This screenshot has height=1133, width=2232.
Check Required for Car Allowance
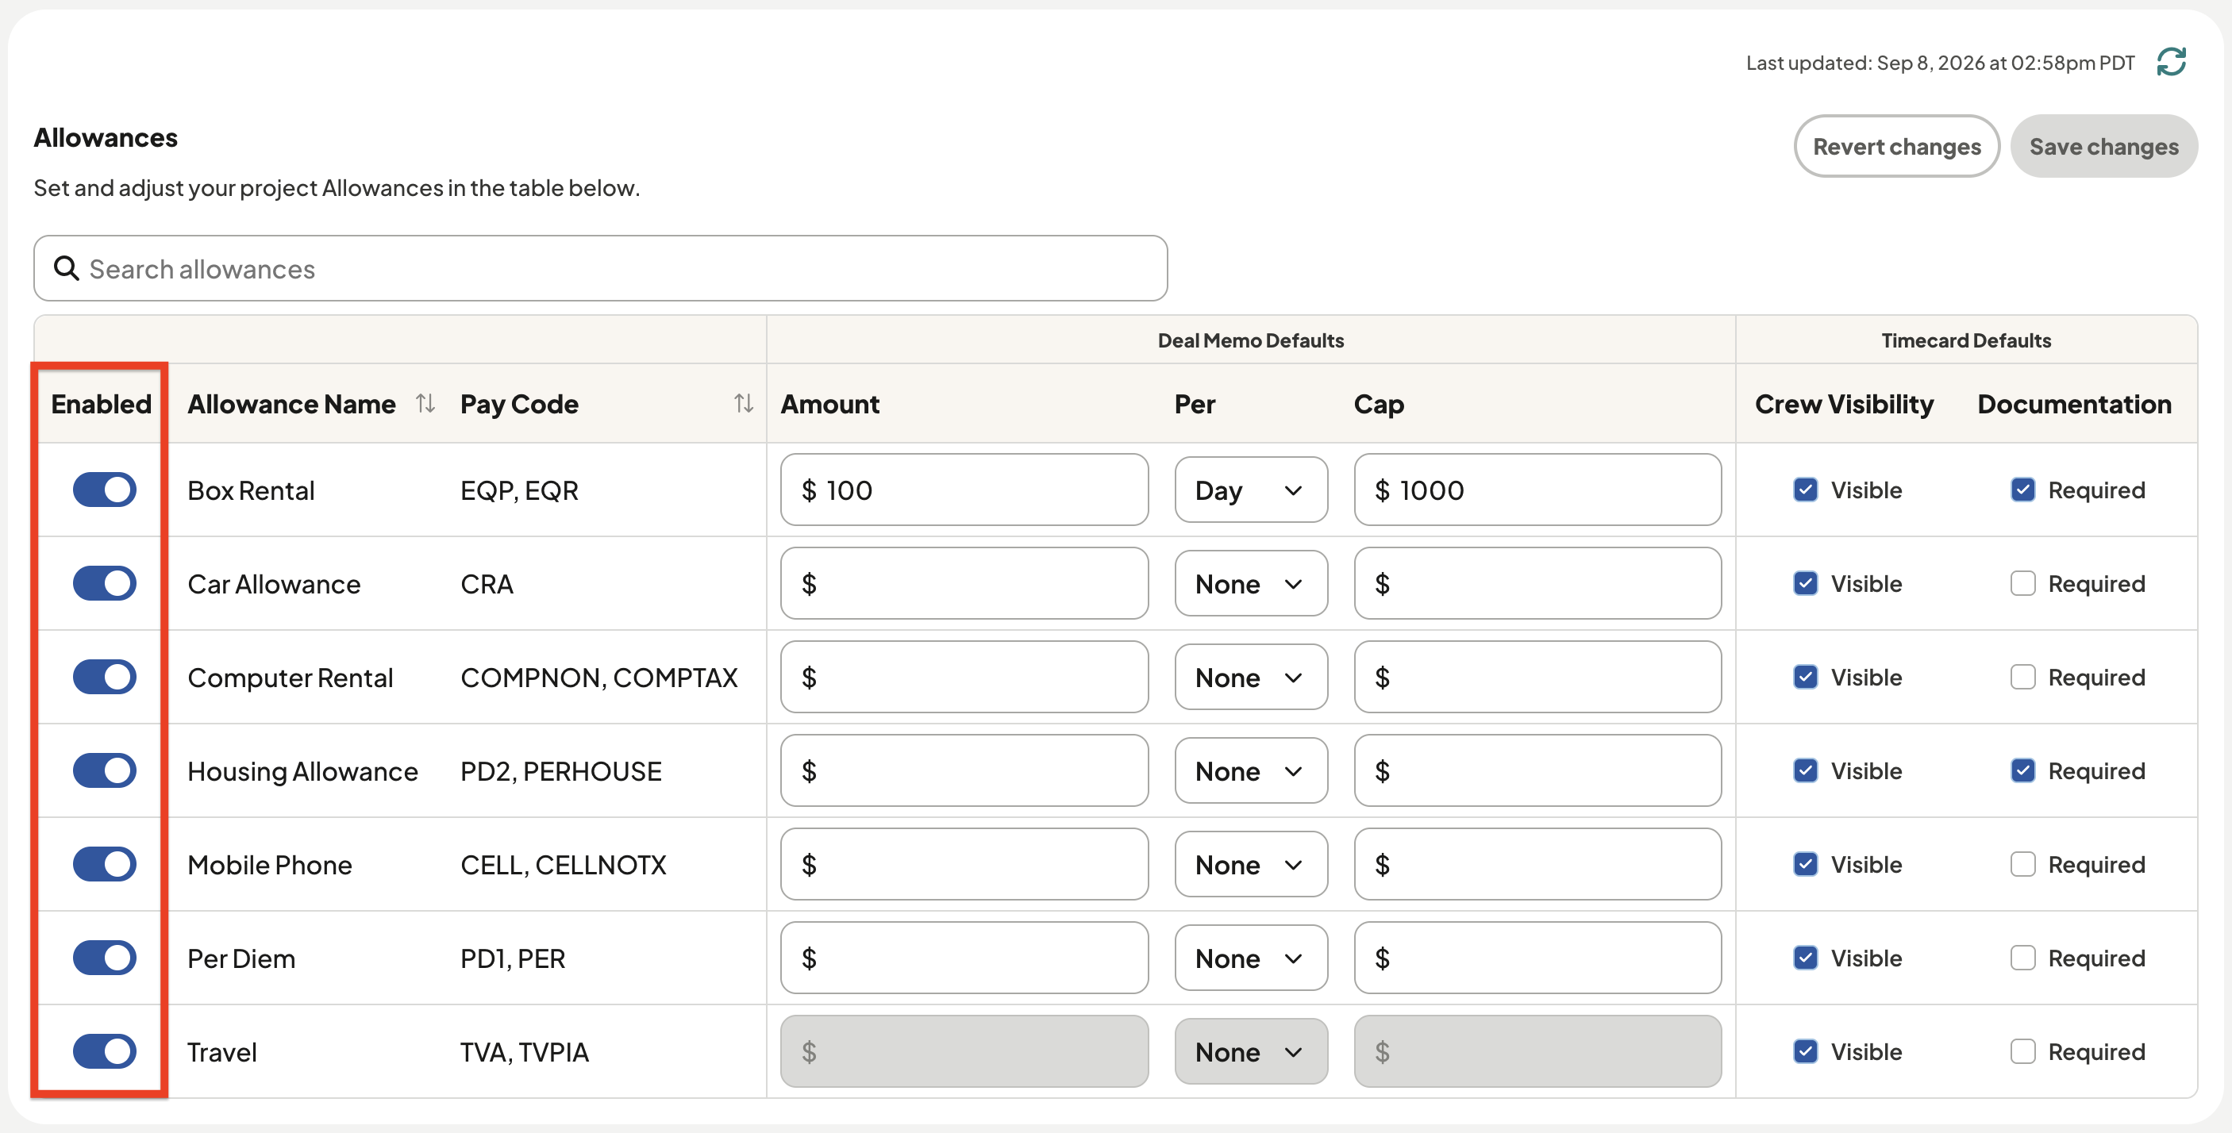pyautogui.click(x=2023, y=583)
